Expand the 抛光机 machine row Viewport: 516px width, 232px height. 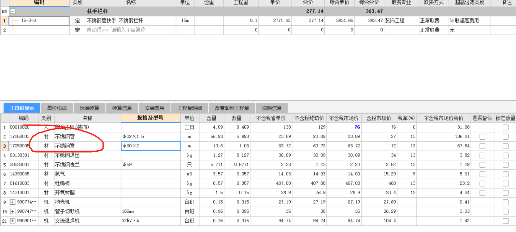point(13,202)
